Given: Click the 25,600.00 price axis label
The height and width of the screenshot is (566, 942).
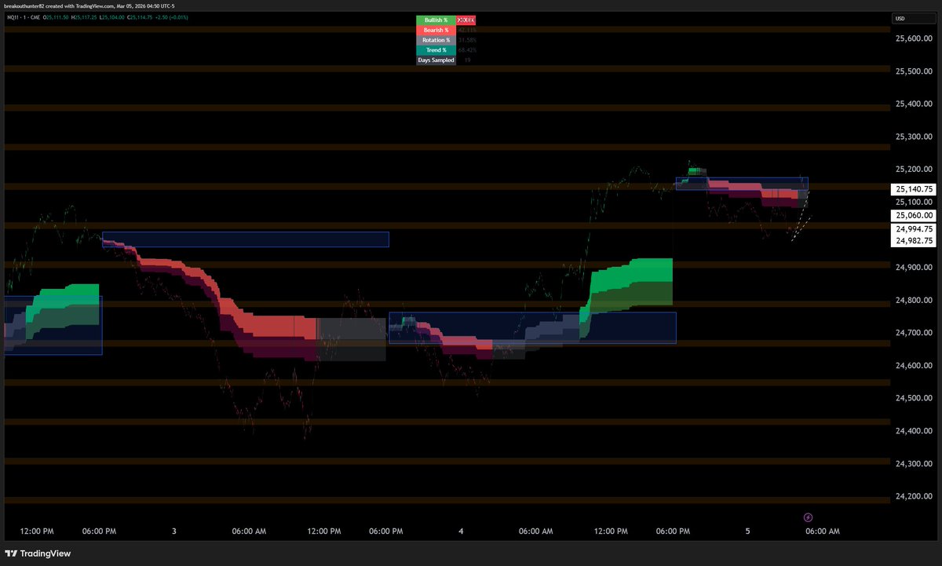Looking at the screenshot, I should point(914,38).
